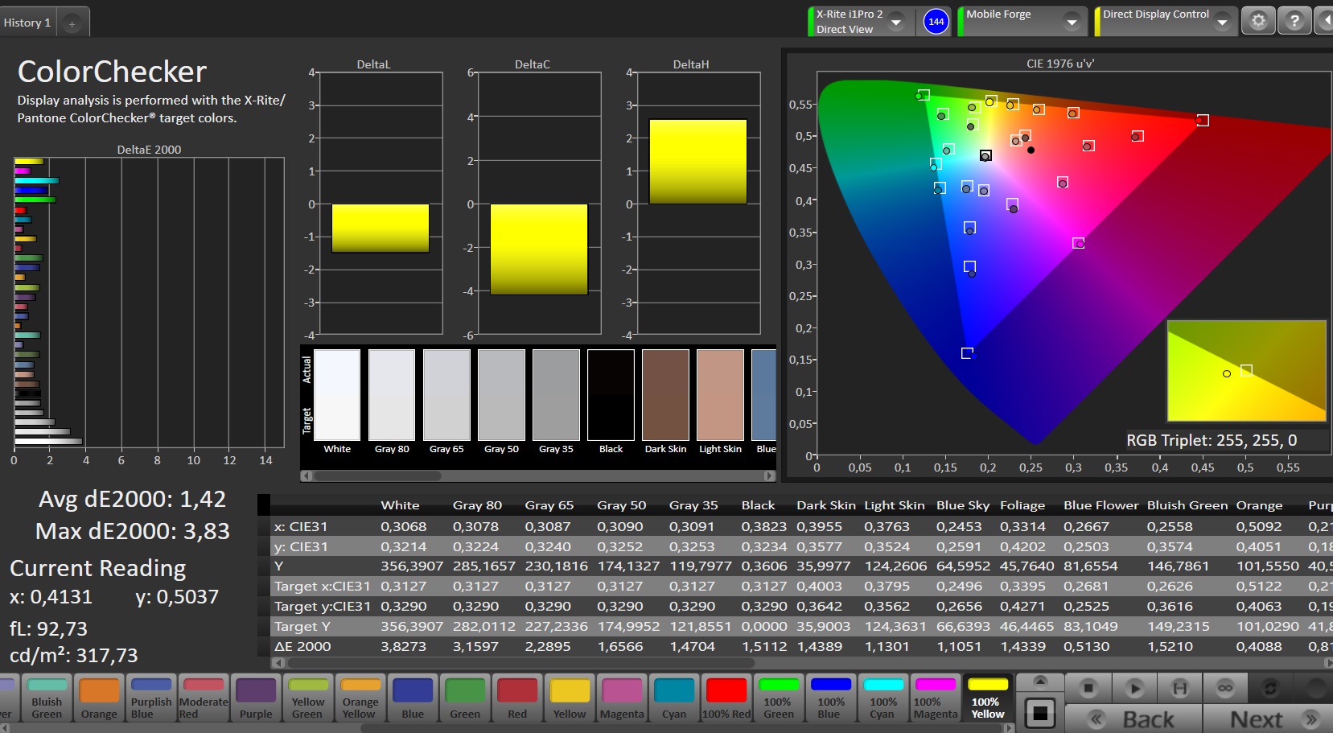
Task: Click the Avg dE2000: 1,42 readout
Action: point(133,499)
